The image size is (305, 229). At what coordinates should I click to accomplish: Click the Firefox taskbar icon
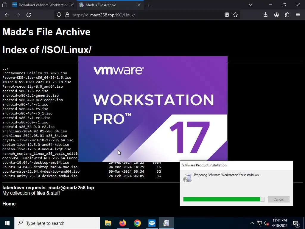(x=122, y=223)
